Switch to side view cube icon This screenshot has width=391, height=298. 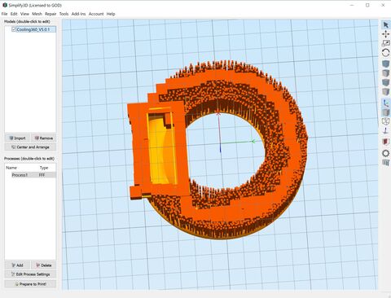point(385,92)
